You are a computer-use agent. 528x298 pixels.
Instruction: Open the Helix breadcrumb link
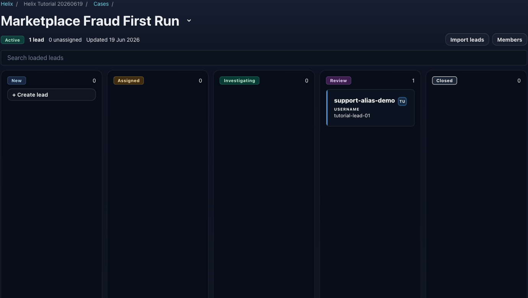click(7, 4)
